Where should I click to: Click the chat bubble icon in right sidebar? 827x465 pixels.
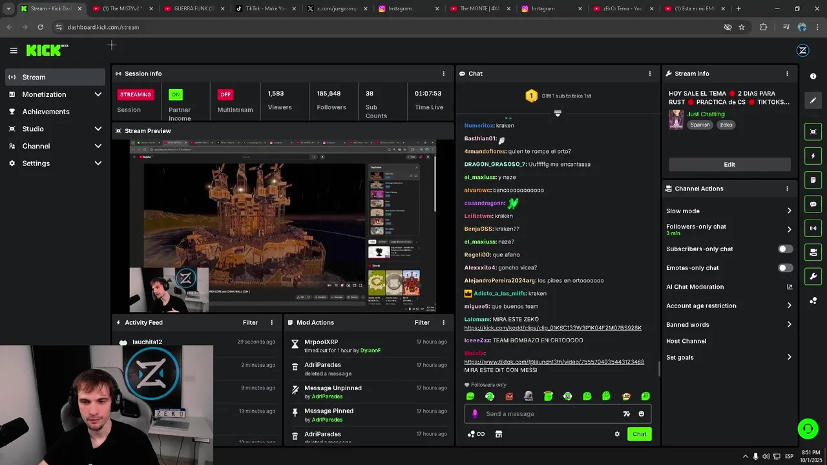tap(813, 204)
